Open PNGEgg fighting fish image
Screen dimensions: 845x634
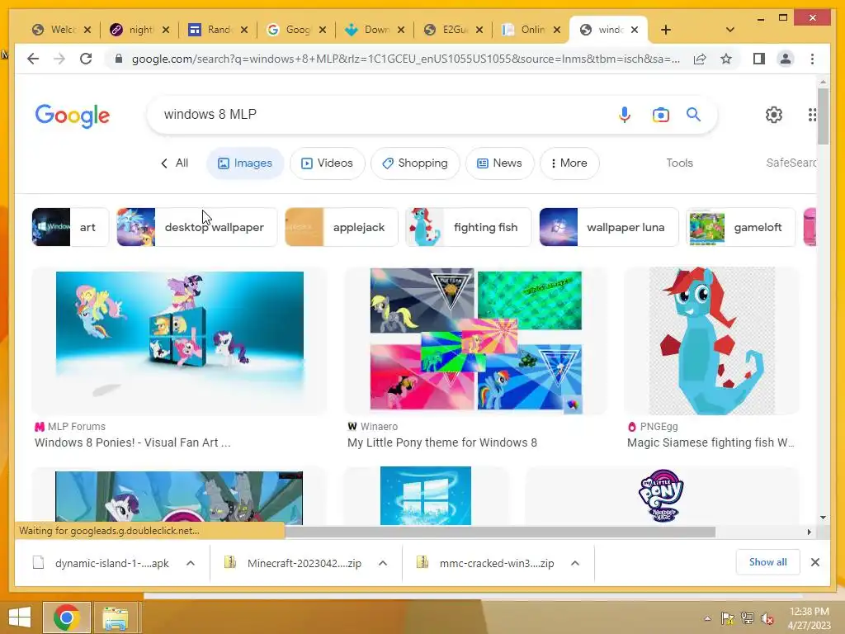point(711,341)
